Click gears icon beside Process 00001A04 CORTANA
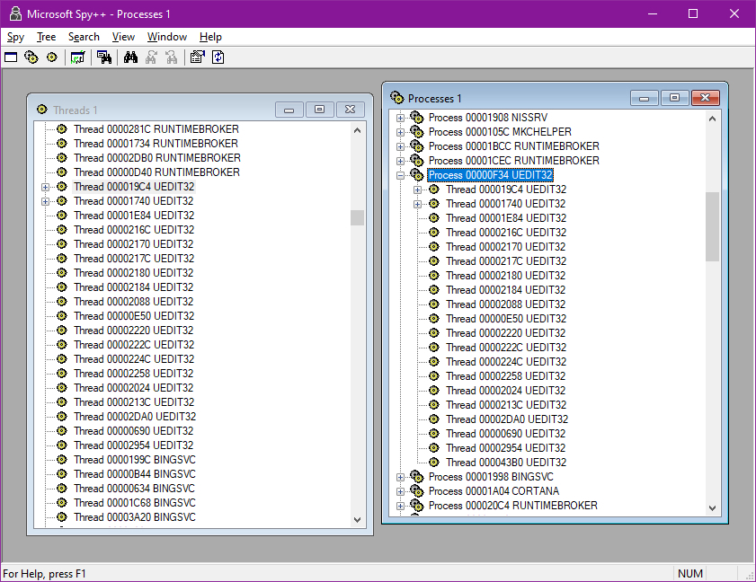756x582 pixels. 416,491
